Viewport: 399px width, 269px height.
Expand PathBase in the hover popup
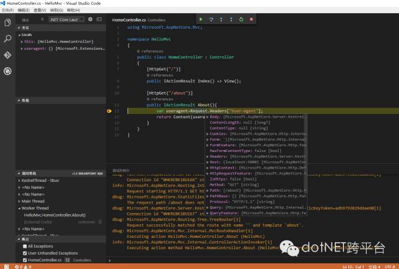[x=208, y=196]
